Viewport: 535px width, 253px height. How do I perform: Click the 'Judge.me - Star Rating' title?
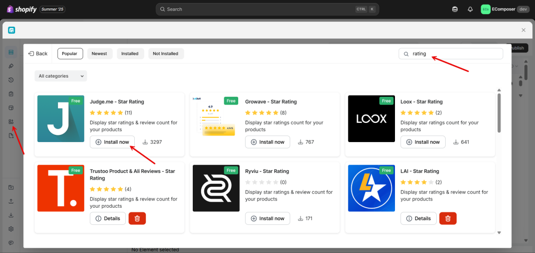[117, 102]
